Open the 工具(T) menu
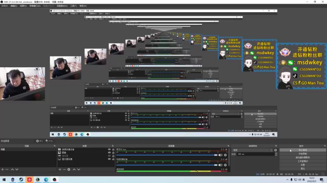The width and height of the screenshot is (327, 183). [x=74, y=6]
